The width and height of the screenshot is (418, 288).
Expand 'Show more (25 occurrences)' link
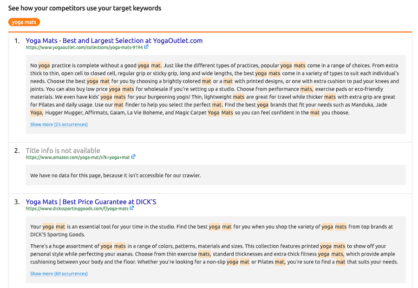pyautogui.click(x=59, y=124)
